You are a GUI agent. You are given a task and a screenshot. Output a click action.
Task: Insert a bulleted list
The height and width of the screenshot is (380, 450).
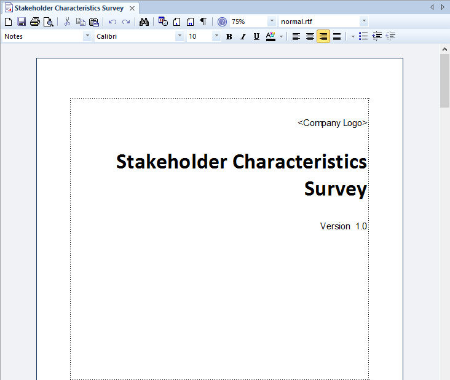[363, 36]
